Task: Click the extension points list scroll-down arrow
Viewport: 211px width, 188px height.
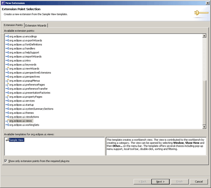Action: 204,127
